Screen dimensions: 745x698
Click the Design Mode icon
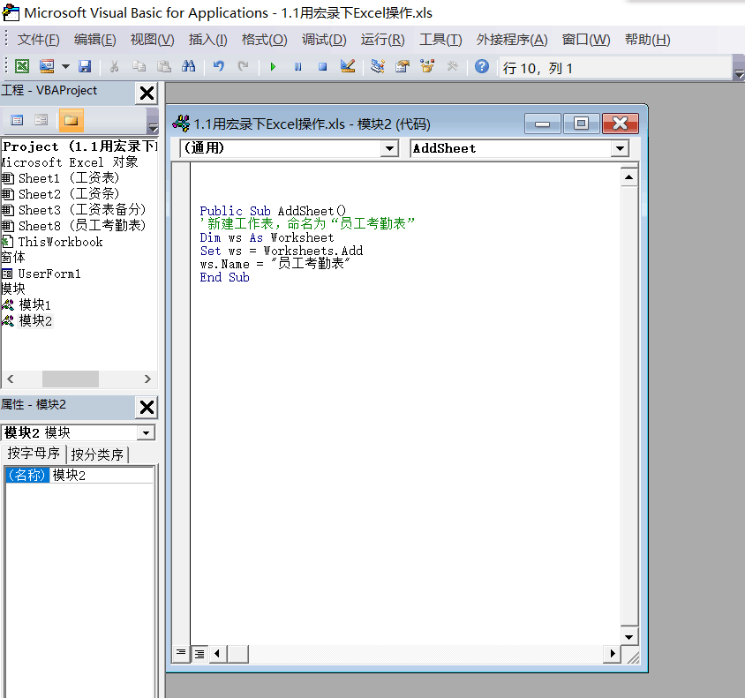coord(347,67)
